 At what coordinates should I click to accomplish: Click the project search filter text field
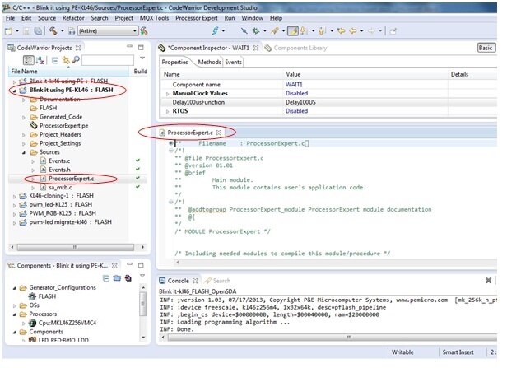[107, 60]
